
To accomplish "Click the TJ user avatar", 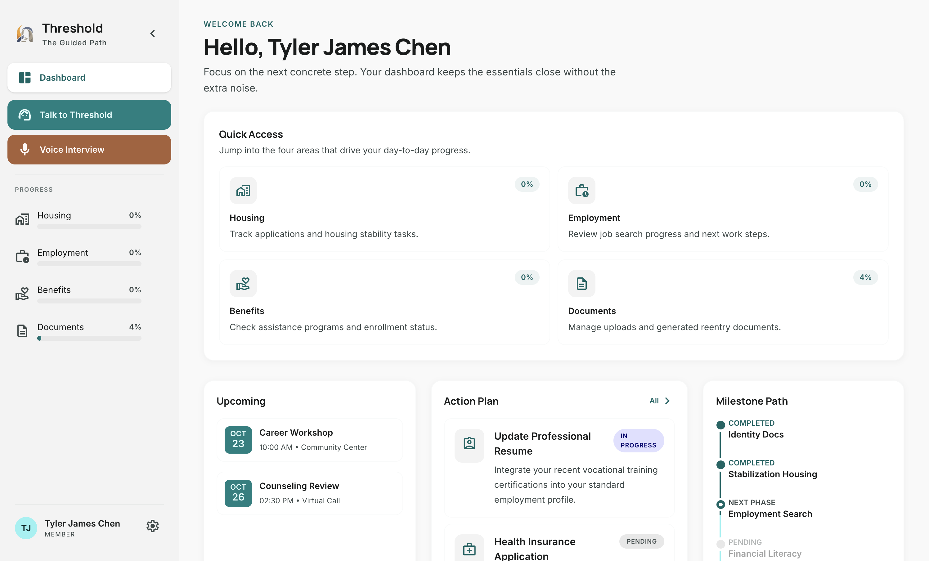I will tap(26, 528).
